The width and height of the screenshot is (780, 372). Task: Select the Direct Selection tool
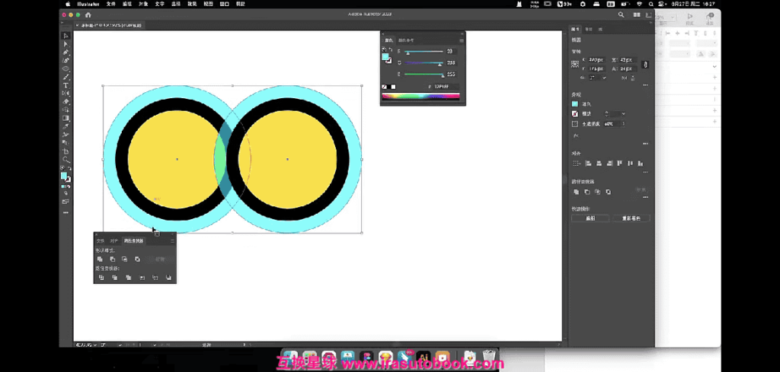66,44
